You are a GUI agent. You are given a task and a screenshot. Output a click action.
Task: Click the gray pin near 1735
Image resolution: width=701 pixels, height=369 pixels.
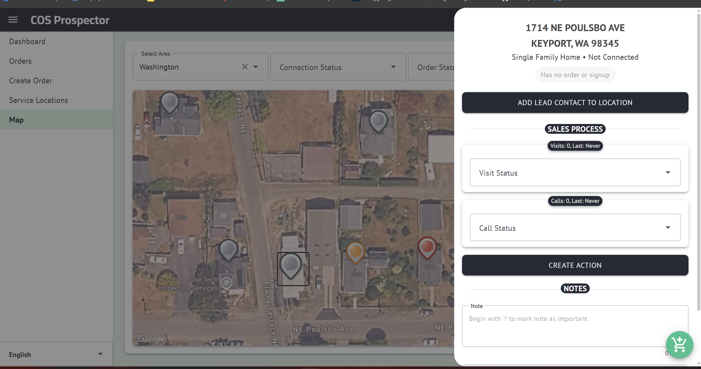[x=378, y=121]
